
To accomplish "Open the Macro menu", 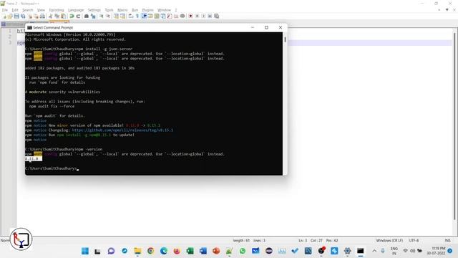I will [x=122, y=10].
